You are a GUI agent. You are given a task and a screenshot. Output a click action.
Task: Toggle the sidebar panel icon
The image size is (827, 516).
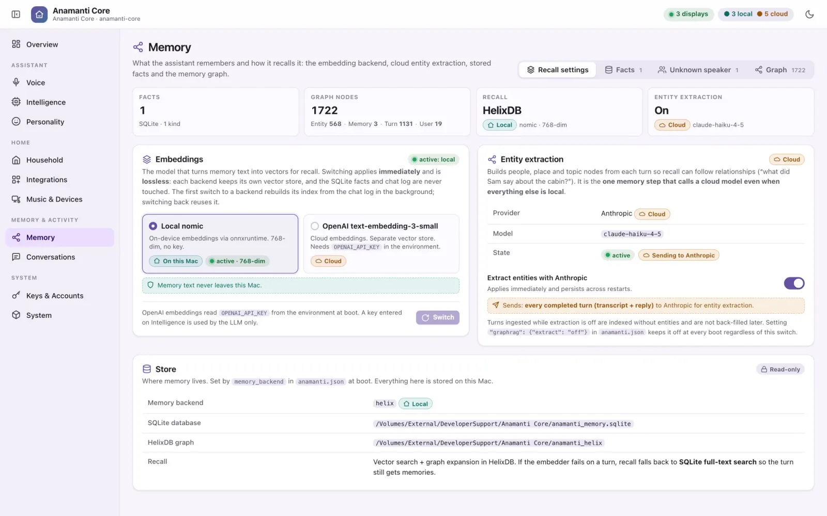tap(16, 14)
